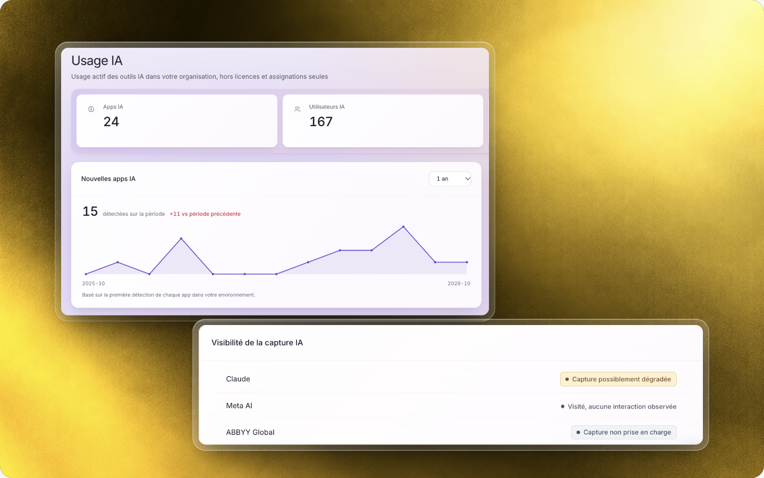
Task: Click the 'Usage IA' page title
Action: (x=97, y=61)
